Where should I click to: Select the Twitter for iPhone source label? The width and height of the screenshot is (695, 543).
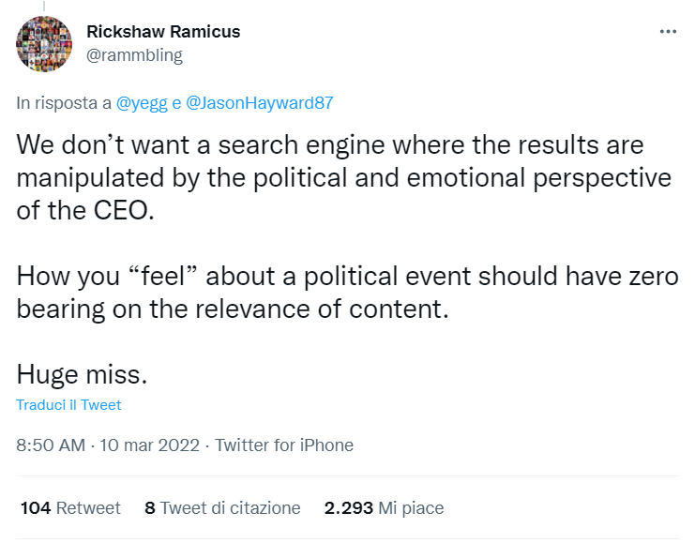(284, 445)
